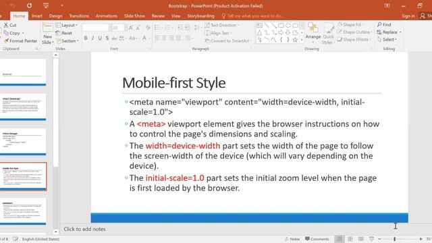Viewport: 432px width, 243px height.
Task: Select the triangle shape in gallery
Action: [259, 33]
